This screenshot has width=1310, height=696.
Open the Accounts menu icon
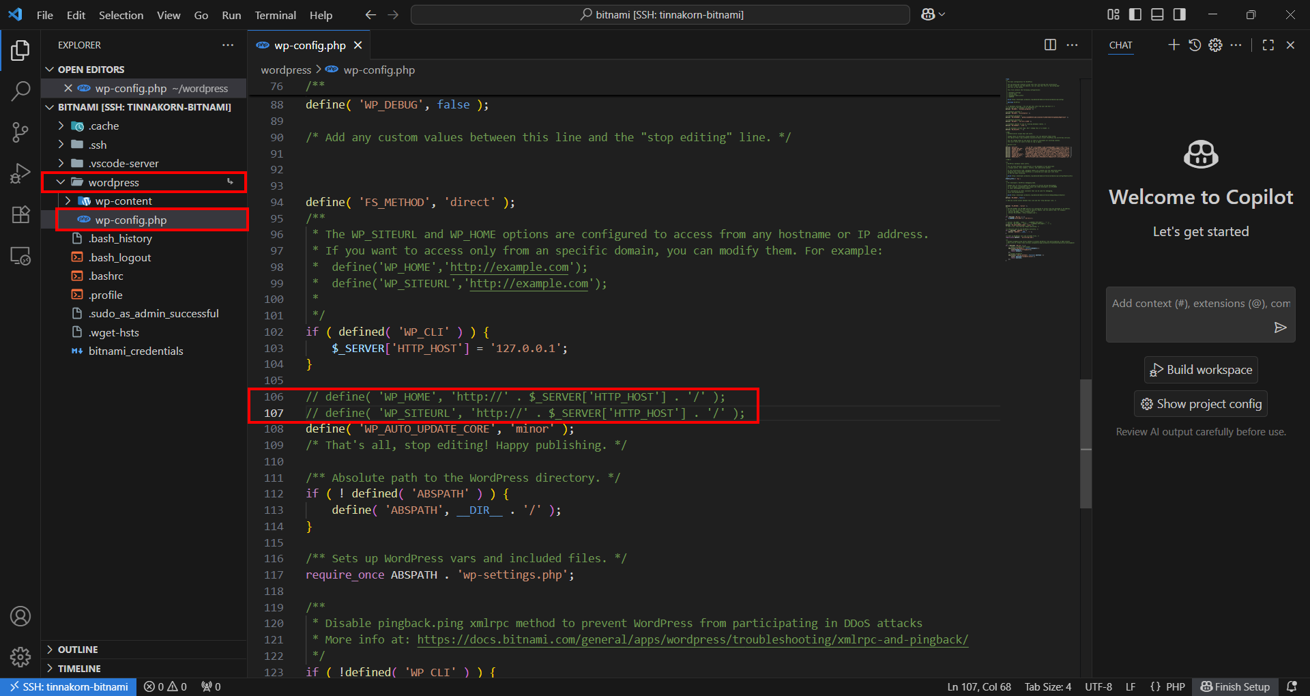pyautogui.click(x=20, y=616)
